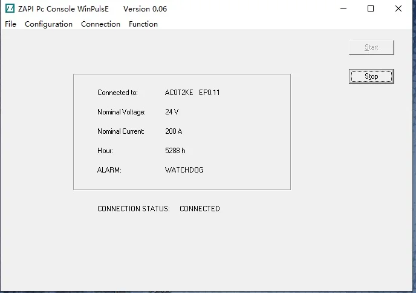Open the Connection menu
The width and height of the screenshot is (416, 293).
tap(100, 24)
